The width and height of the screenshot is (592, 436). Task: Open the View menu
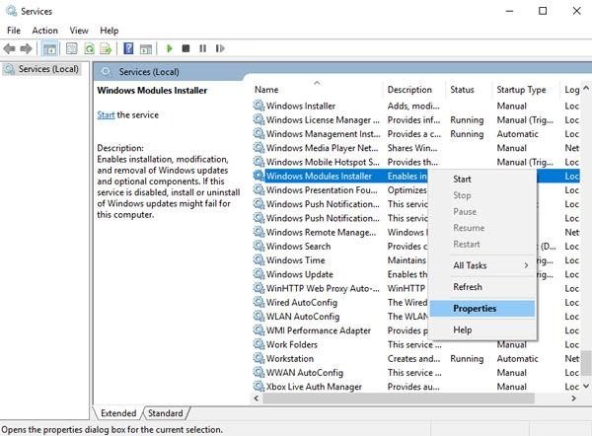pos(79,31)
